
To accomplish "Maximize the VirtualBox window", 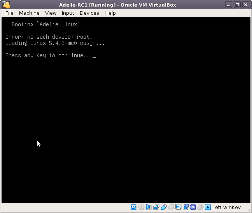I will pos(237,5).
